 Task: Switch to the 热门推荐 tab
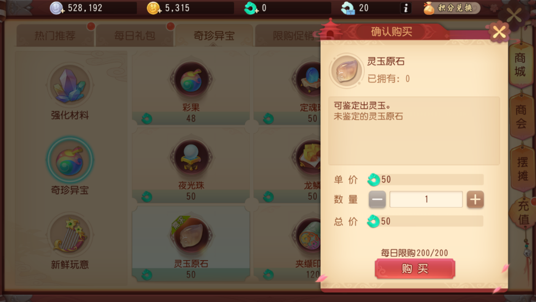coord(55,35)
